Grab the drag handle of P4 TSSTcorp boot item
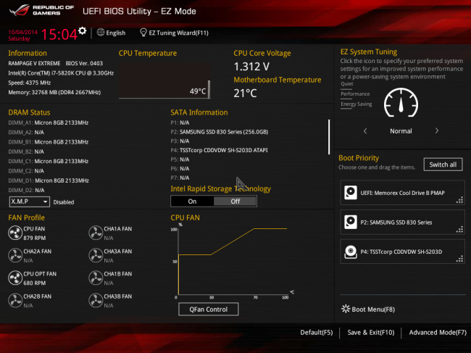This screenshot has width=471, height=353. 459,259
